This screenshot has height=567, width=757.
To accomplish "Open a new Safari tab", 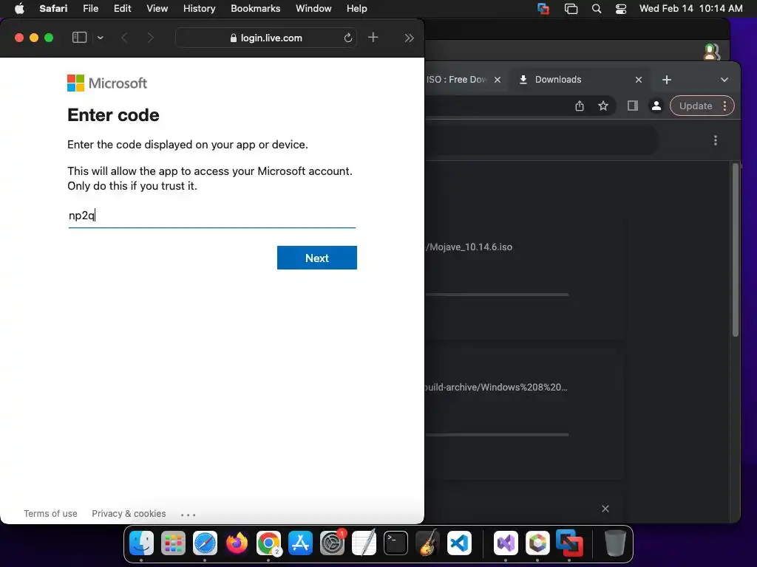I will pyautogui.click(x=373, y=38).
